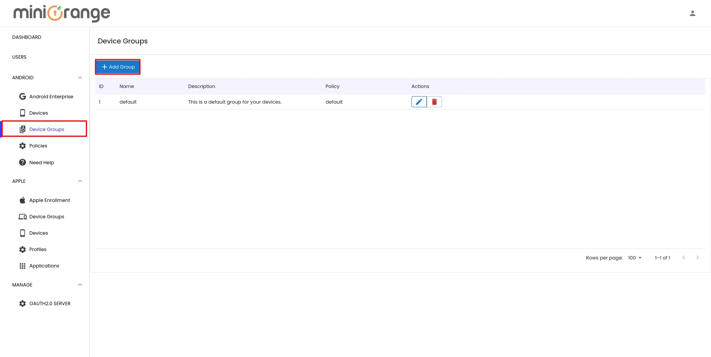
Task: Collapse the APPLE section
Action: [80, 181]
